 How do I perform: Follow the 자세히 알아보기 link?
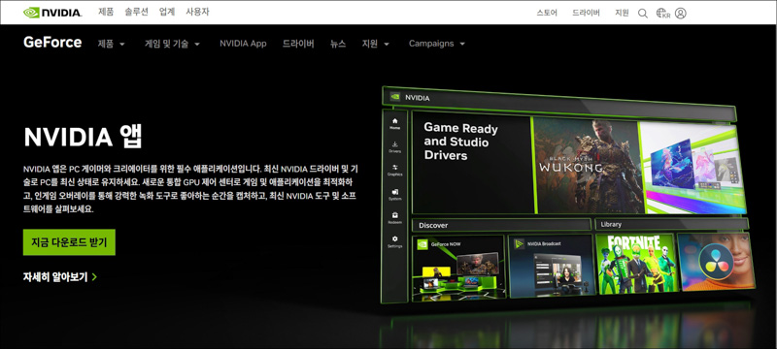coord(60,277)
